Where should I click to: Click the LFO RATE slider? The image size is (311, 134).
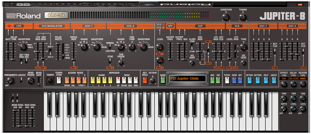pos(8,52)
